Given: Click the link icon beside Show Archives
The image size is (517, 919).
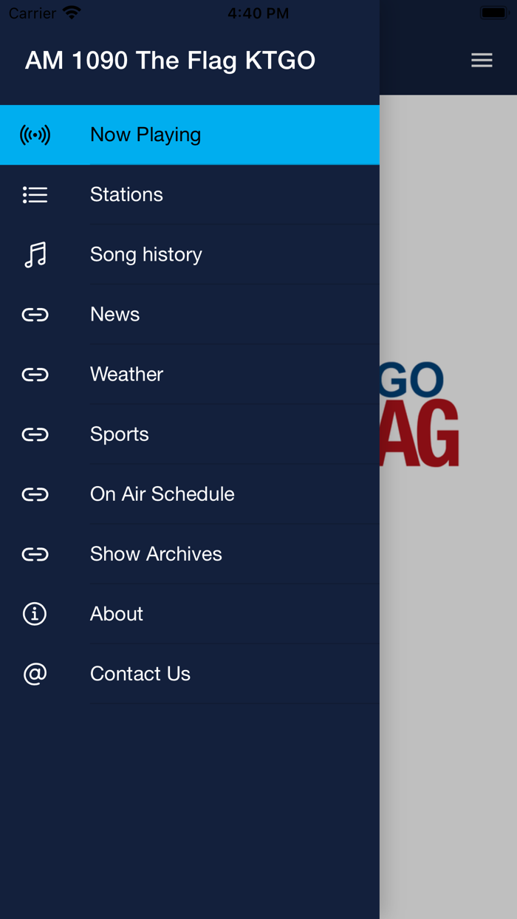Looking at the screenshot, I should pyautogui.click(x=35, y=553).
